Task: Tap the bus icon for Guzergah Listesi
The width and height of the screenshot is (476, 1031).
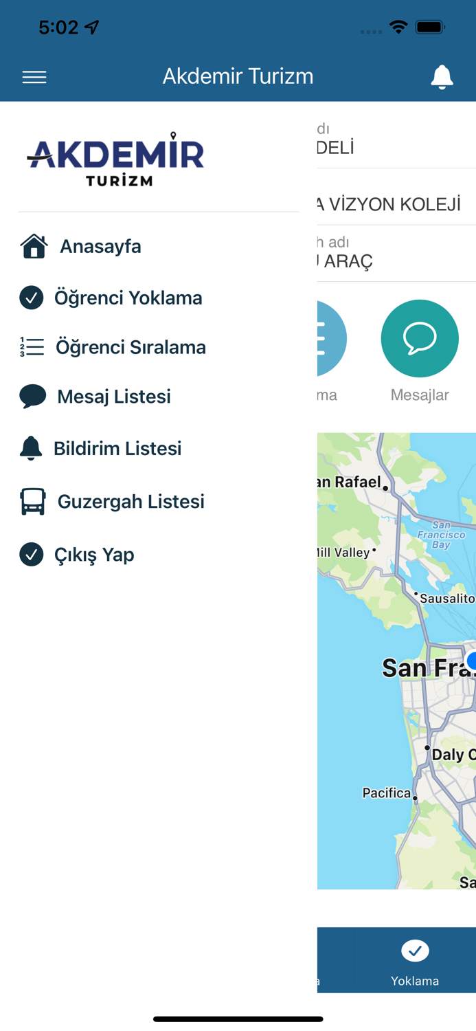Action: pyautogui.click(x=32, y=502)
